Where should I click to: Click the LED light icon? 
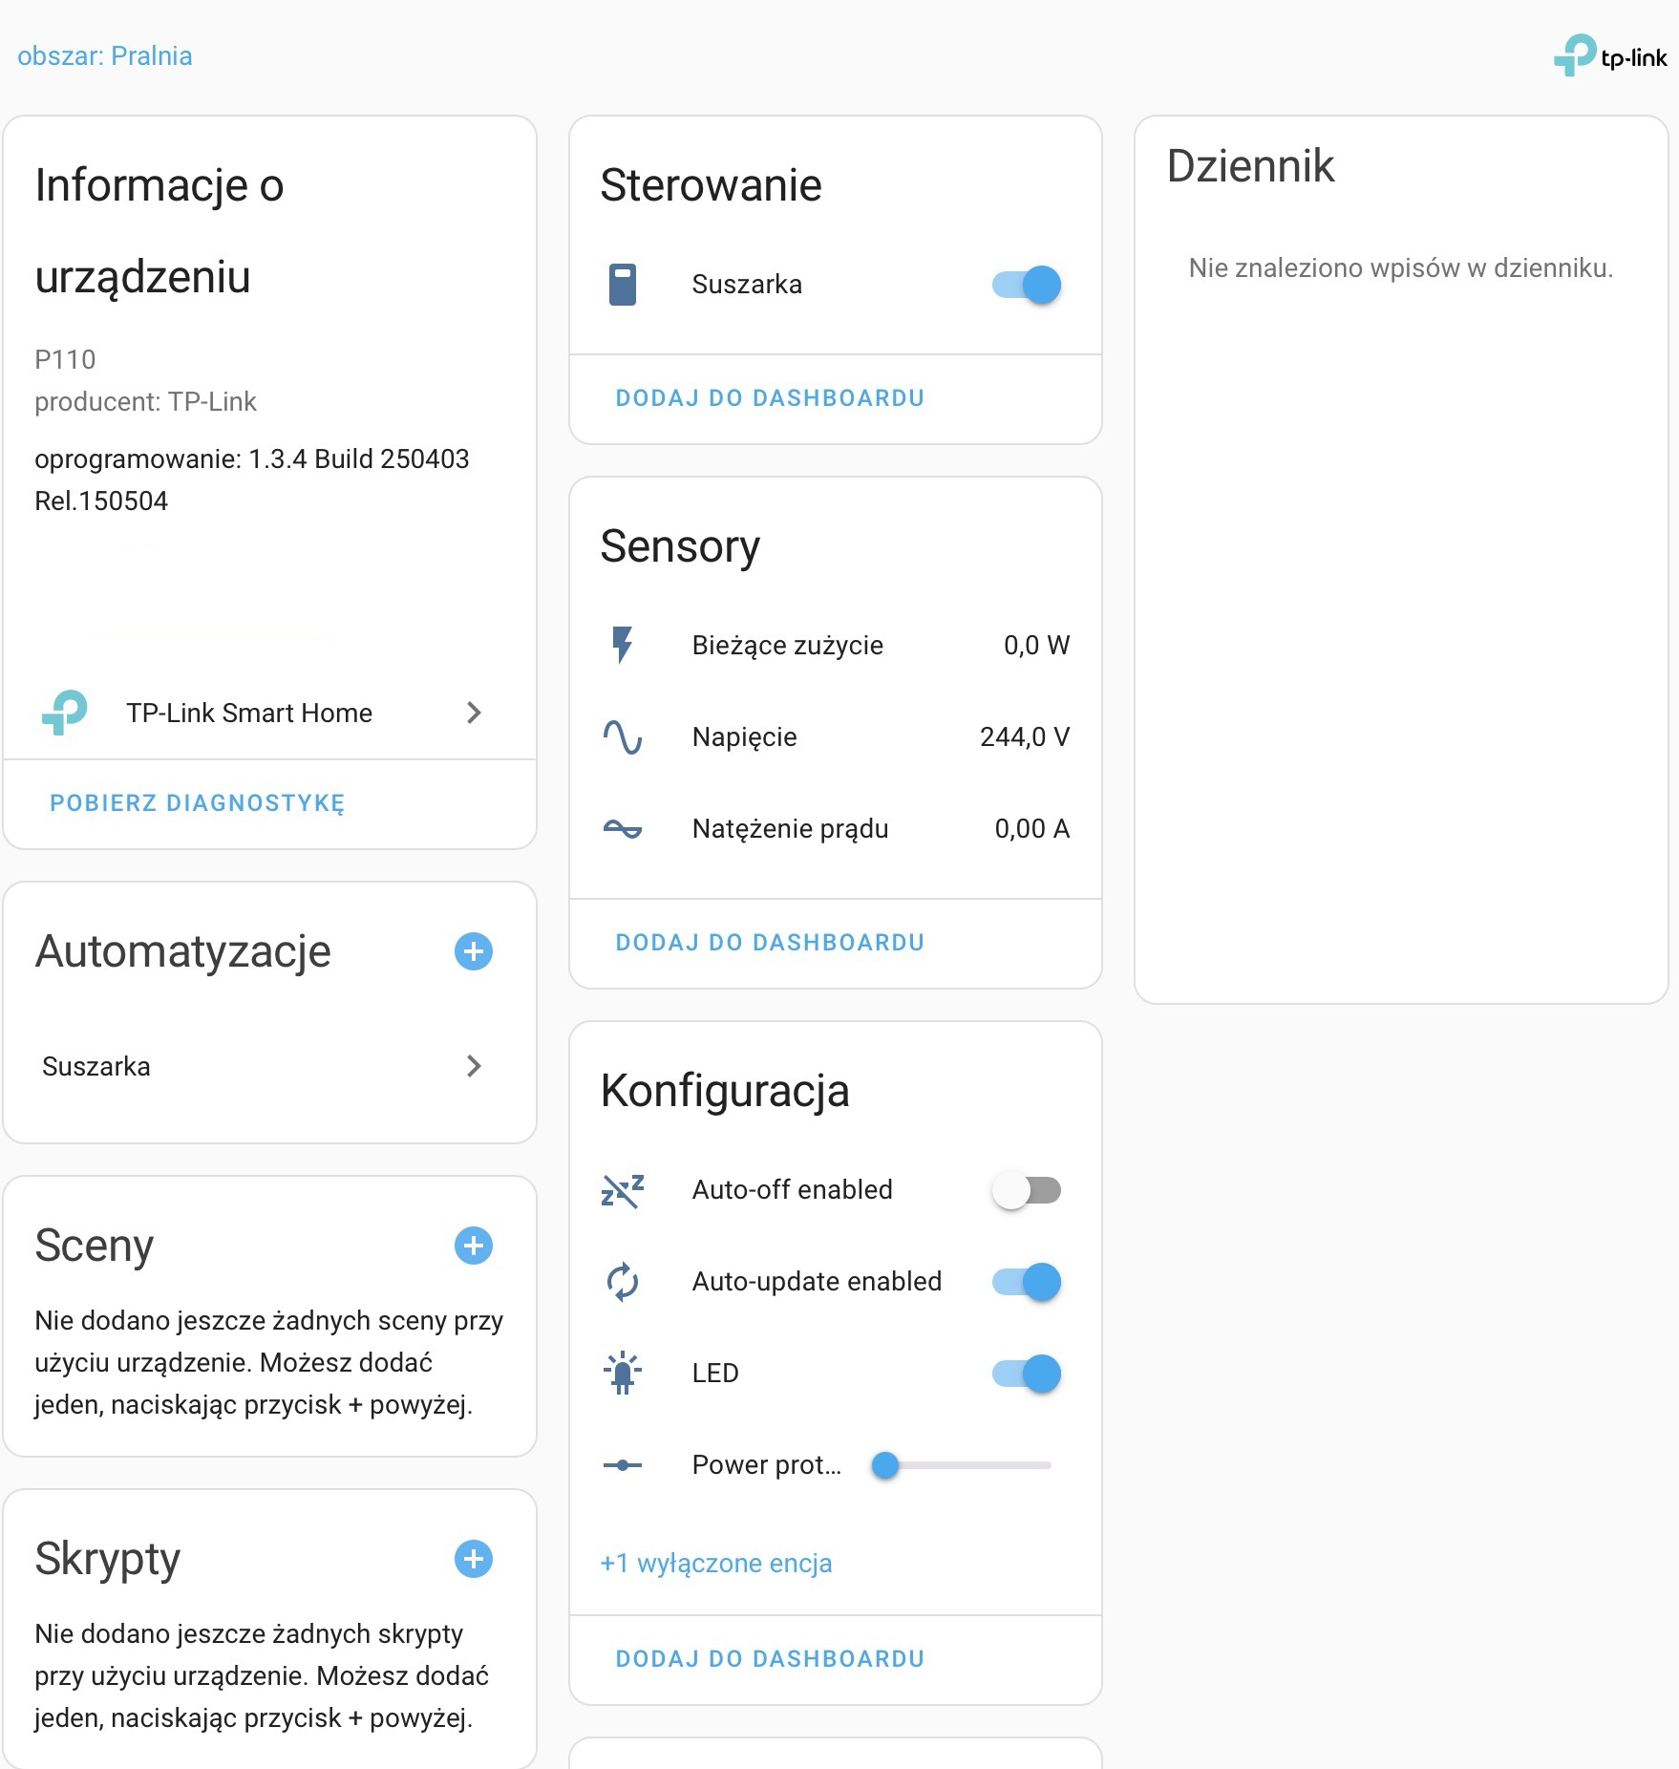point(623,1373)
